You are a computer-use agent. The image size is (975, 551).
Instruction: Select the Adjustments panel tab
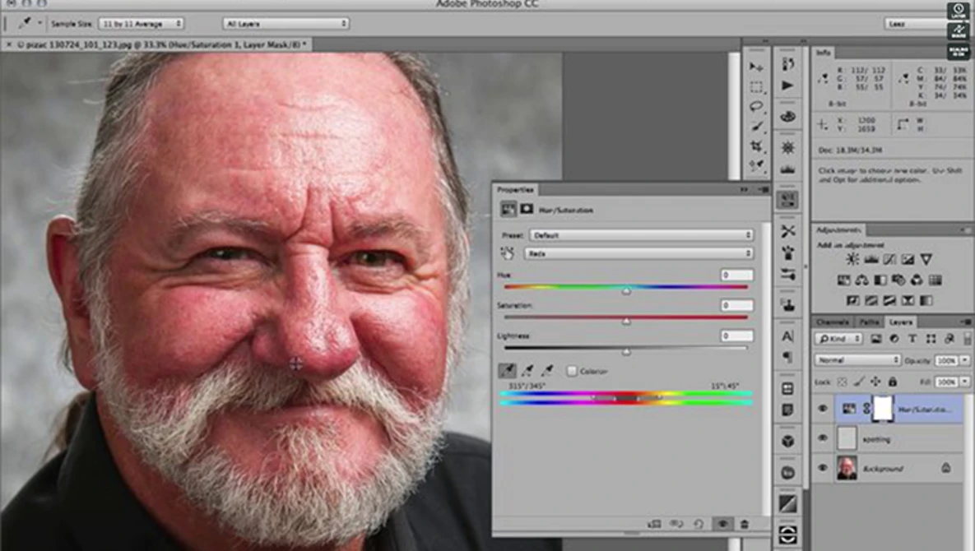pos(838,229)
